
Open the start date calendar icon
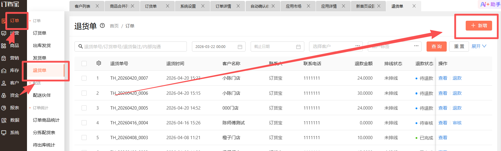tap(240, 47)
